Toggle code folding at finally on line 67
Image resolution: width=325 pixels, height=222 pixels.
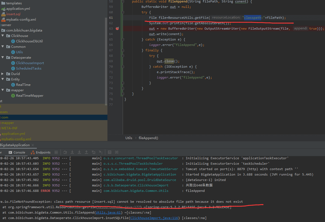[x=123, y=50]
